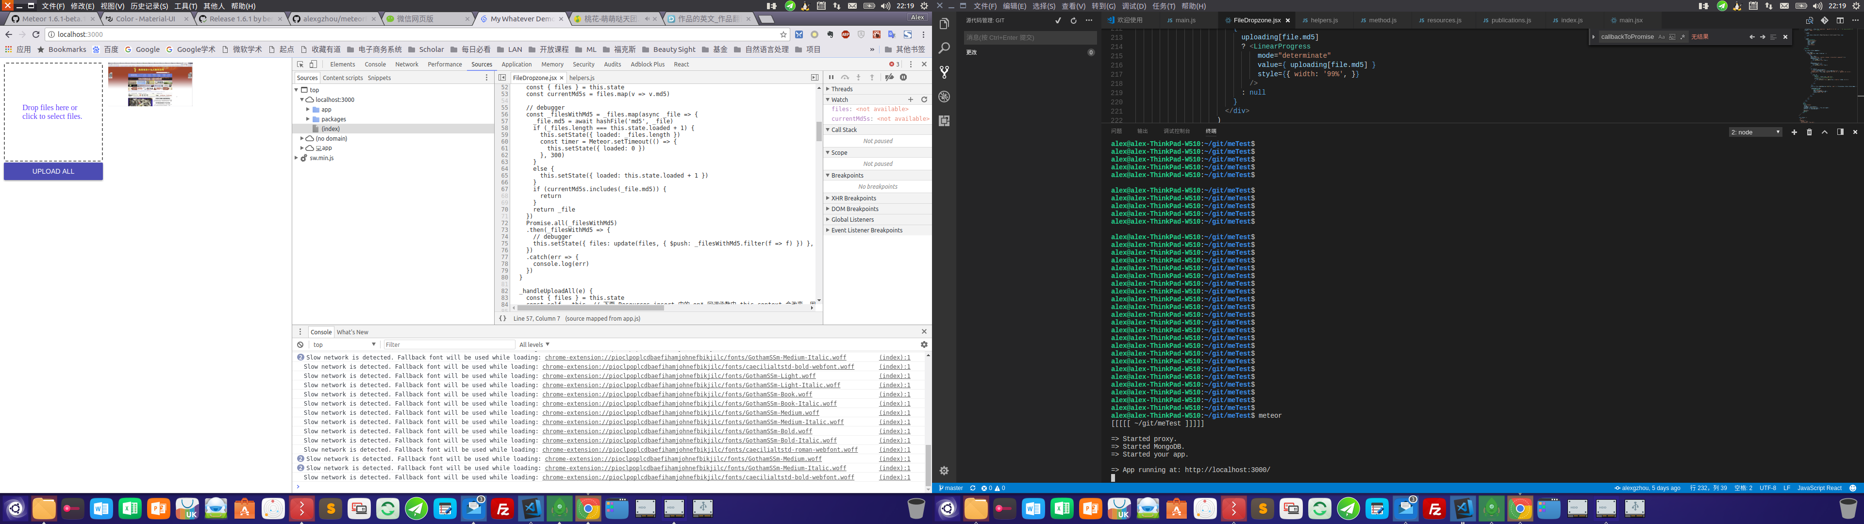This screenshot has width=1864, height=524.
Task: Open the console context 'top' dropdown
Action: pyautogui.click(x=345, y=344)
